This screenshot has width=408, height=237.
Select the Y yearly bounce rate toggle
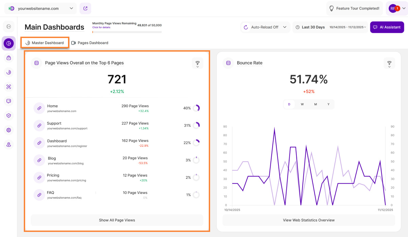click(x=328, y=104)
